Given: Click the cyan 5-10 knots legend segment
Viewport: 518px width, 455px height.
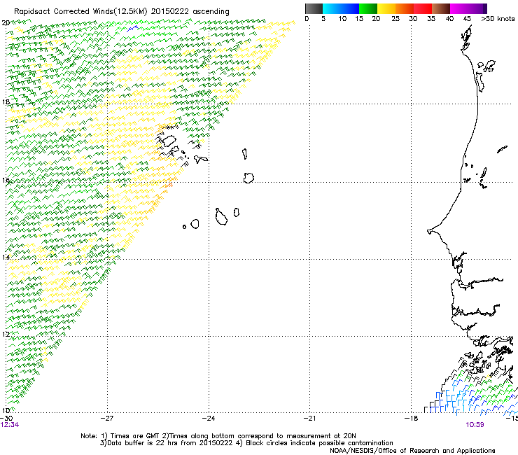Looking at the screenshot, I should 332,8.
